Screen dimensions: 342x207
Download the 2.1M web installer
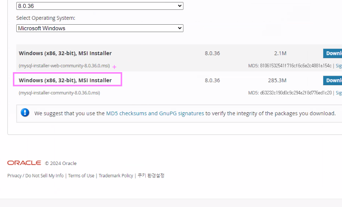tap(333, 53)
